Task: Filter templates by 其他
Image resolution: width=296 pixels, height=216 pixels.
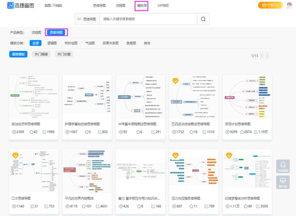Action: coord(147,43)
